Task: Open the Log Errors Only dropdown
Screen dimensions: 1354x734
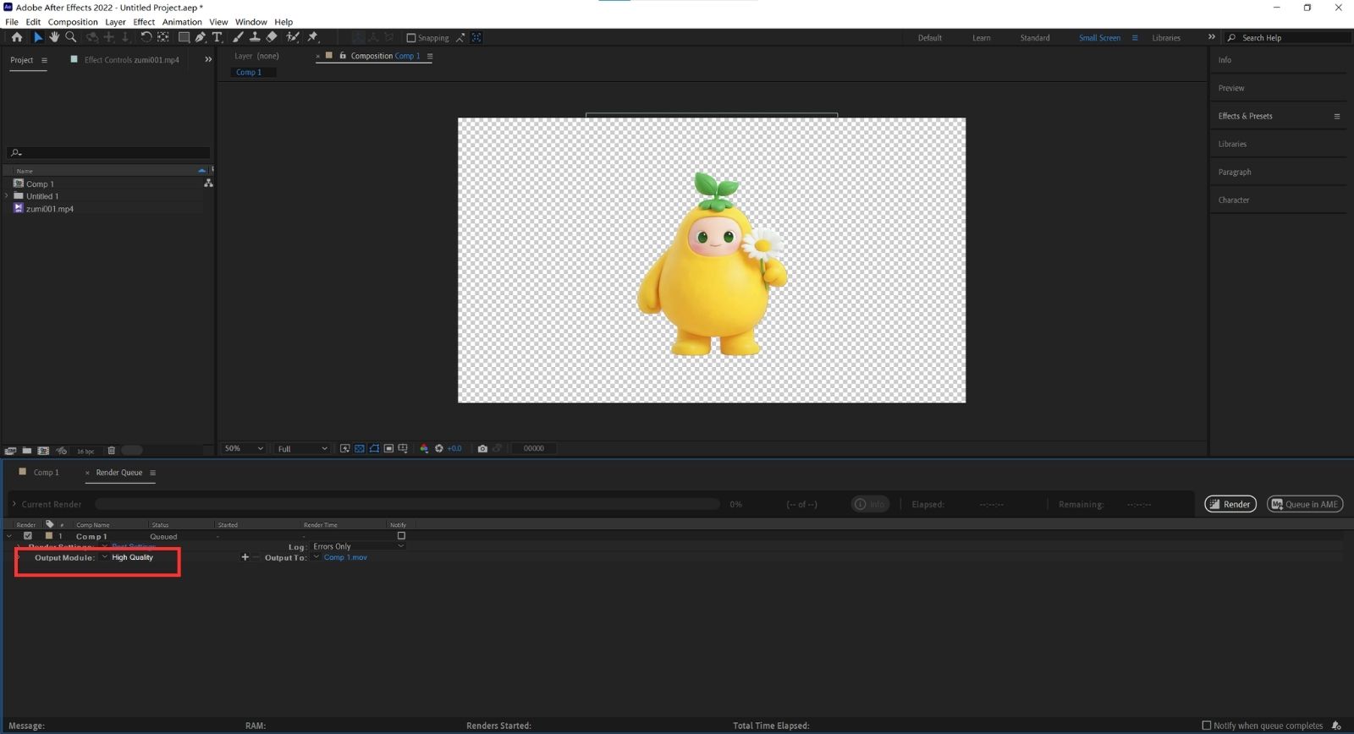Action: pyautogui.click(x=358, y=546)
